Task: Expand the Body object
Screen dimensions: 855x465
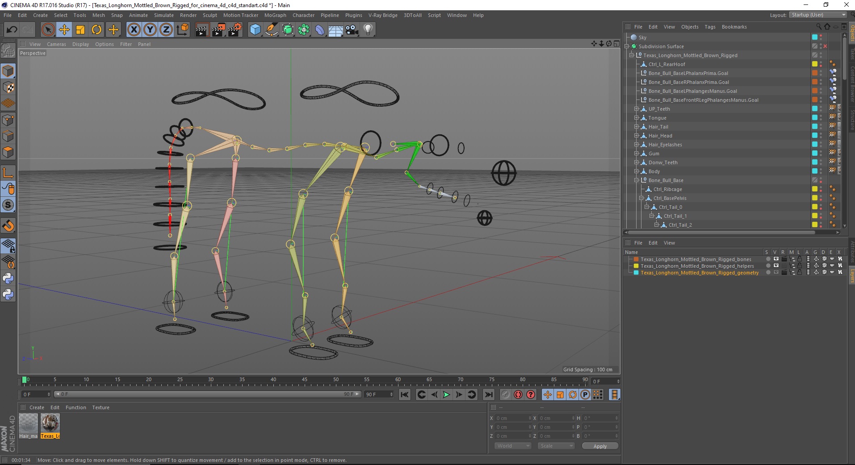Action: 637,171
